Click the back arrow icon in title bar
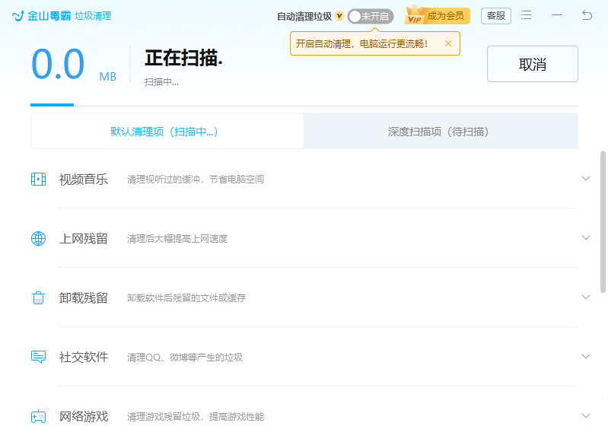This screenshot has width=608, height=426. click(587, 15)
